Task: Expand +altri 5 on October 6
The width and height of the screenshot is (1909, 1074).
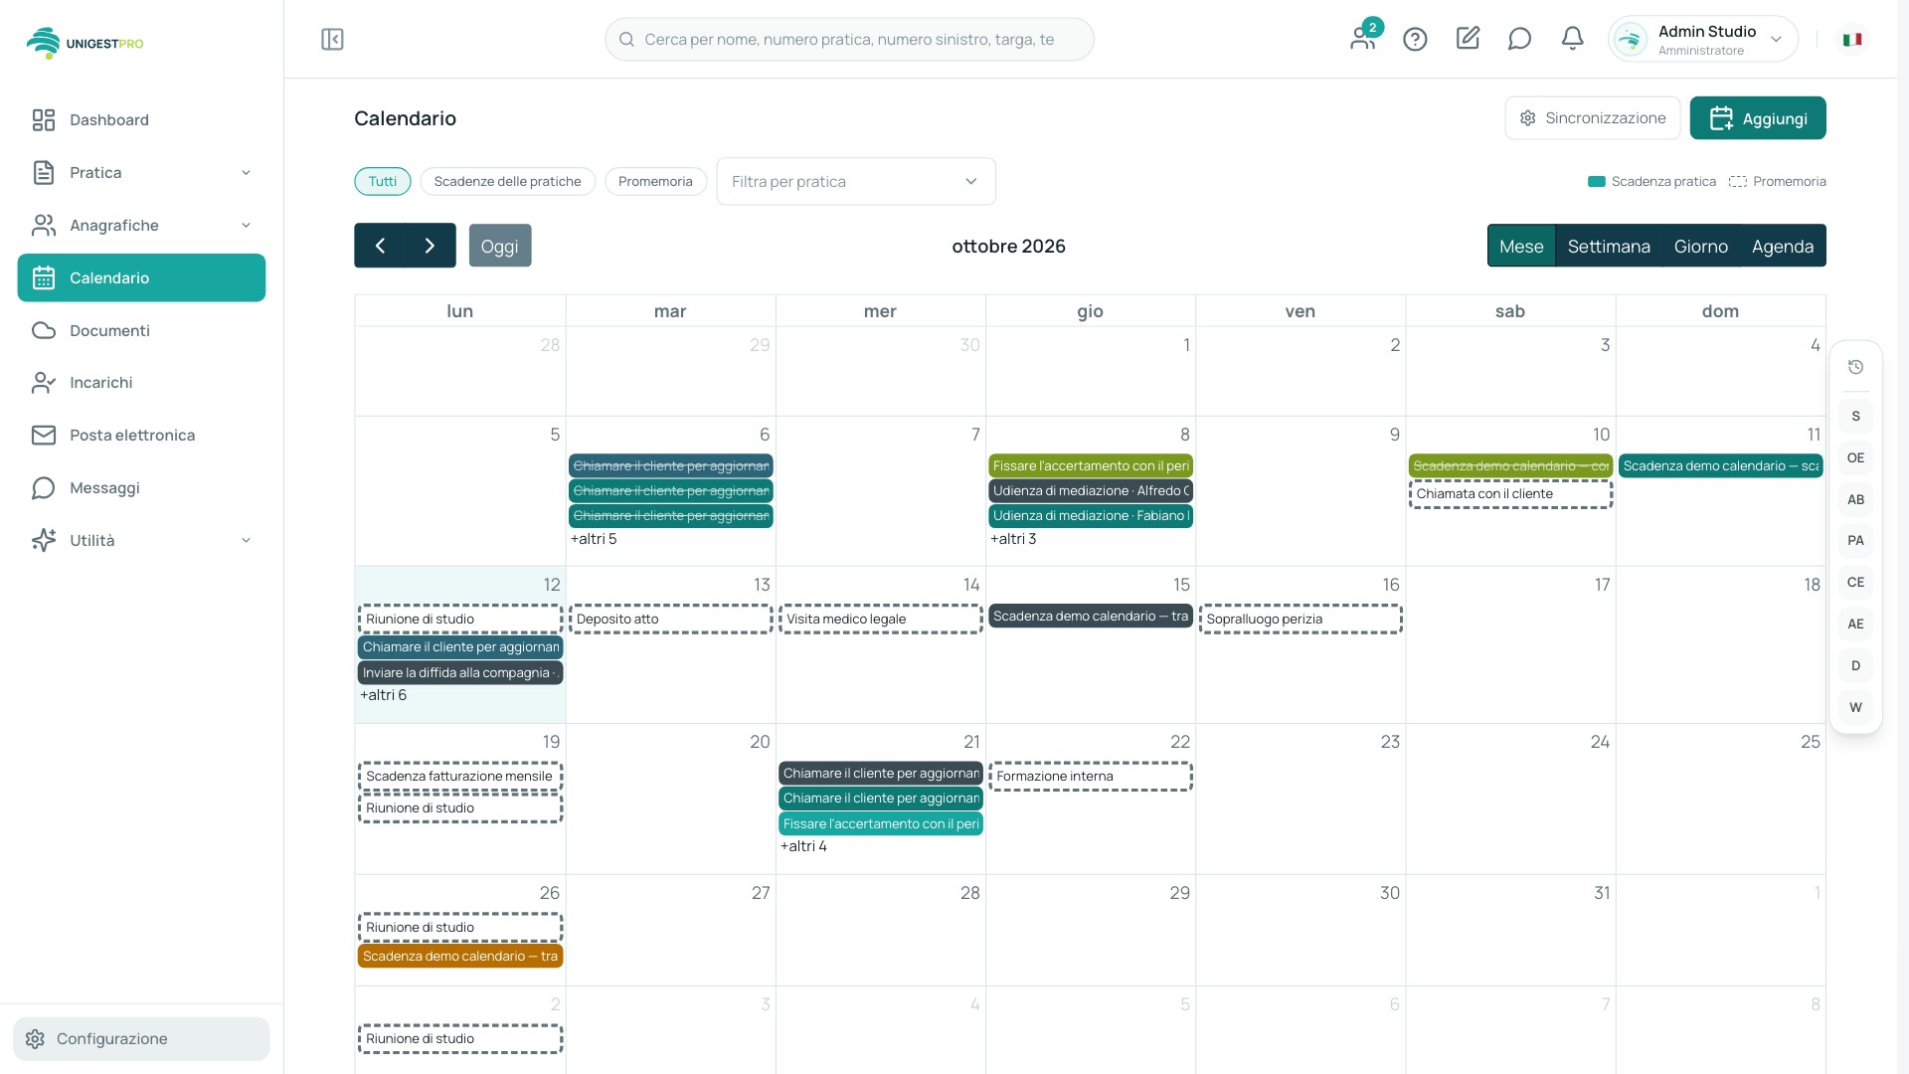Action: [594, 539]
